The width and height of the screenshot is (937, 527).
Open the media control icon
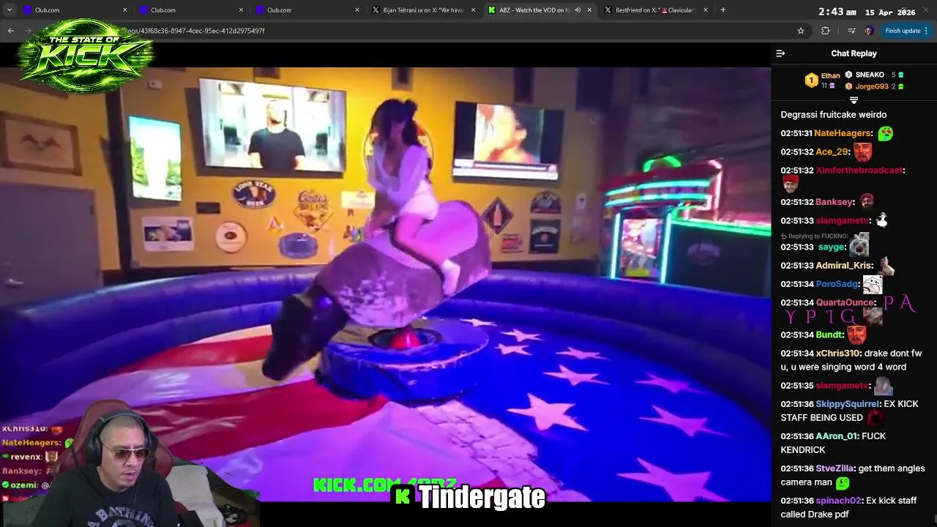click(851, 31)
